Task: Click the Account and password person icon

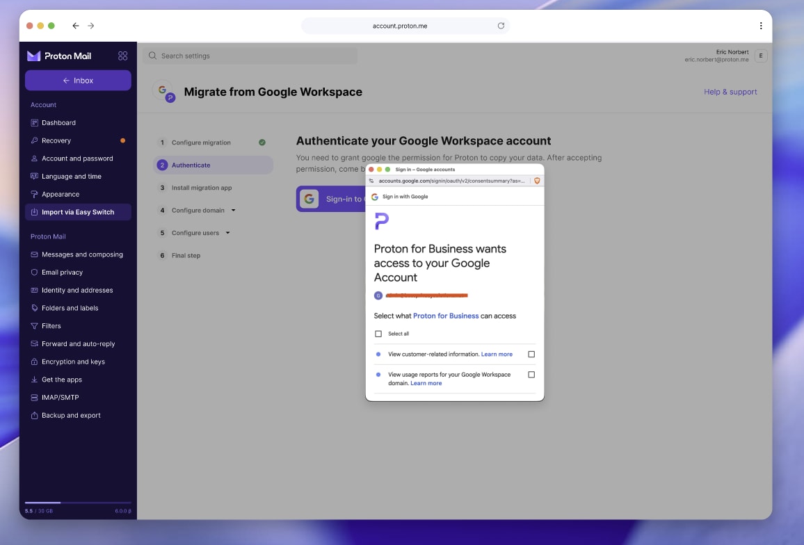Action: [34, 158]
